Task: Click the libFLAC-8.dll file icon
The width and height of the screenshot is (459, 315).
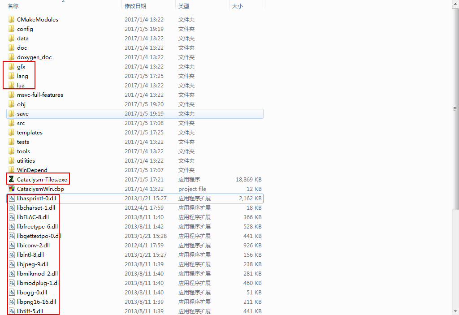Action: coord(11,217)
